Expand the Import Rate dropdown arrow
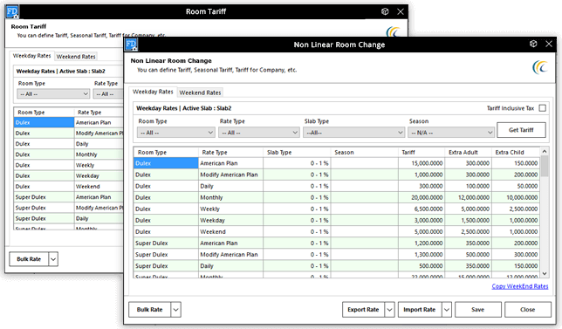Image resolution: width=562 pixels, height=329 pixels. click(x=447, y=310)
